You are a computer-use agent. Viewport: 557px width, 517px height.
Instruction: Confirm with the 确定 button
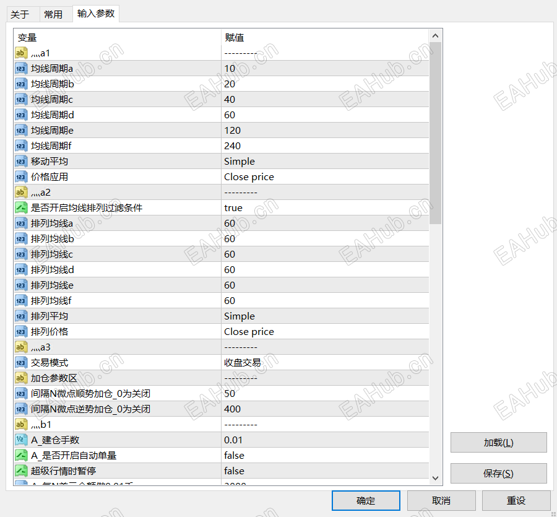[366, 501]
